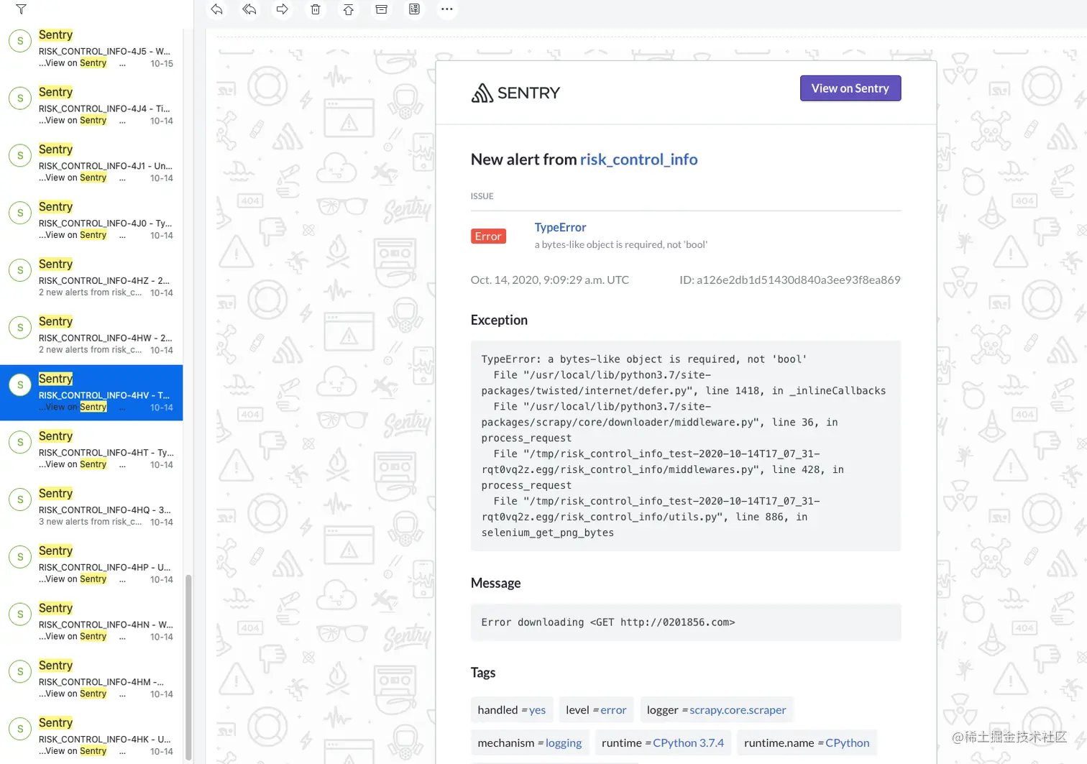Screen dimensions: 1087x764
Task: Archive the email using the box icon
Action: pyautogui.click(x=382, y=9)
